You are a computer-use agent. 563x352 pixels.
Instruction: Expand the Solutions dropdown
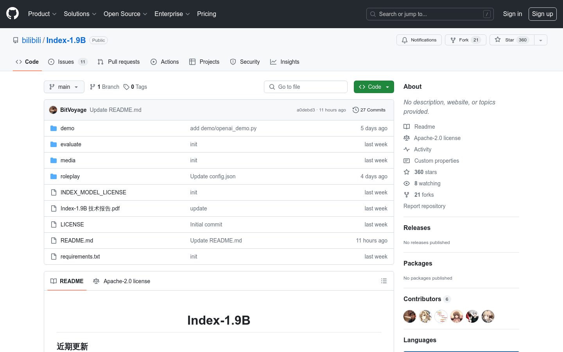coord(80,14)
